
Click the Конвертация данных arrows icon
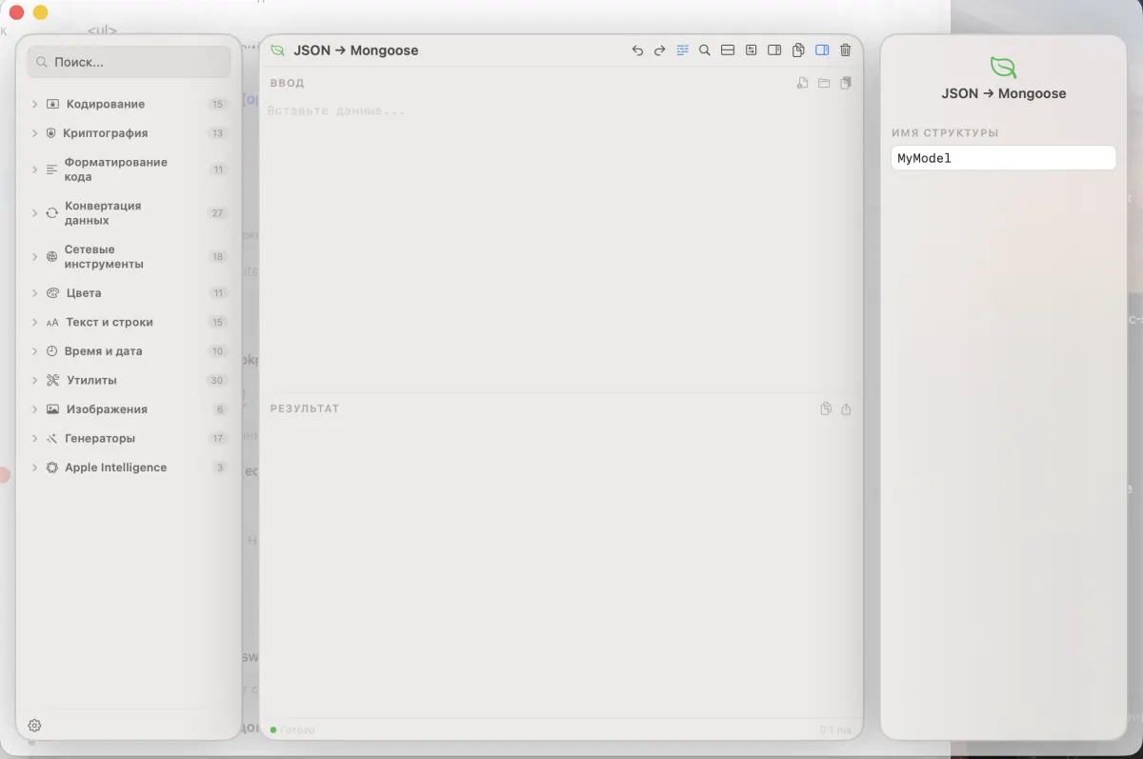[51, 213]
